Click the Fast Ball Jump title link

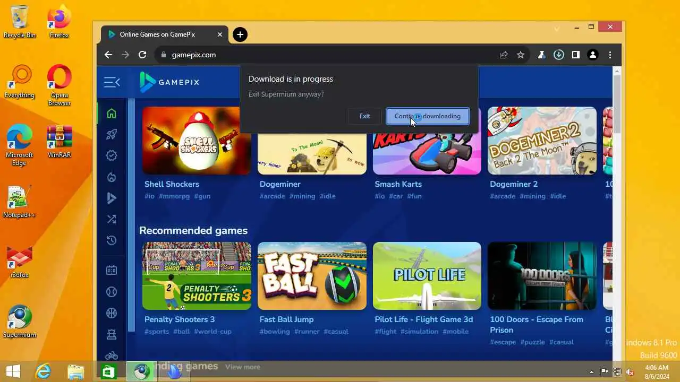(x=286, y=319)
